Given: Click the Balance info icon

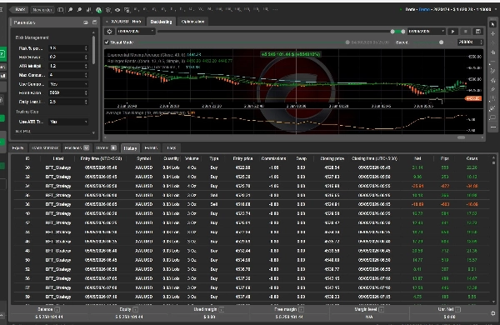Looking at the screenshot, I should tap(57, 310).
